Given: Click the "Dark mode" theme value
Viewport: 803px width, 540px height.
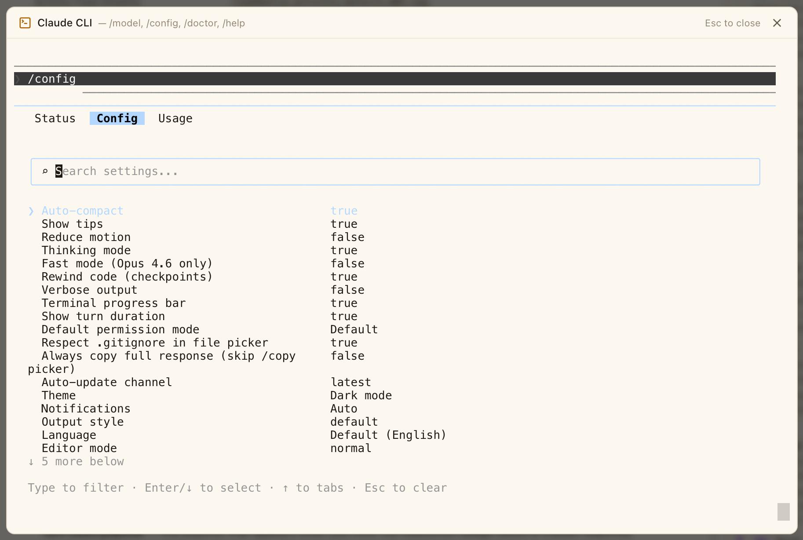Looking at the screenshot, I should [x=361, y=396].
